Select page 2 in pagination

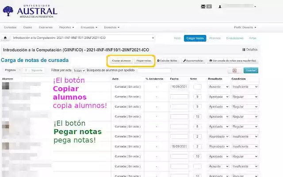[26, 70]
